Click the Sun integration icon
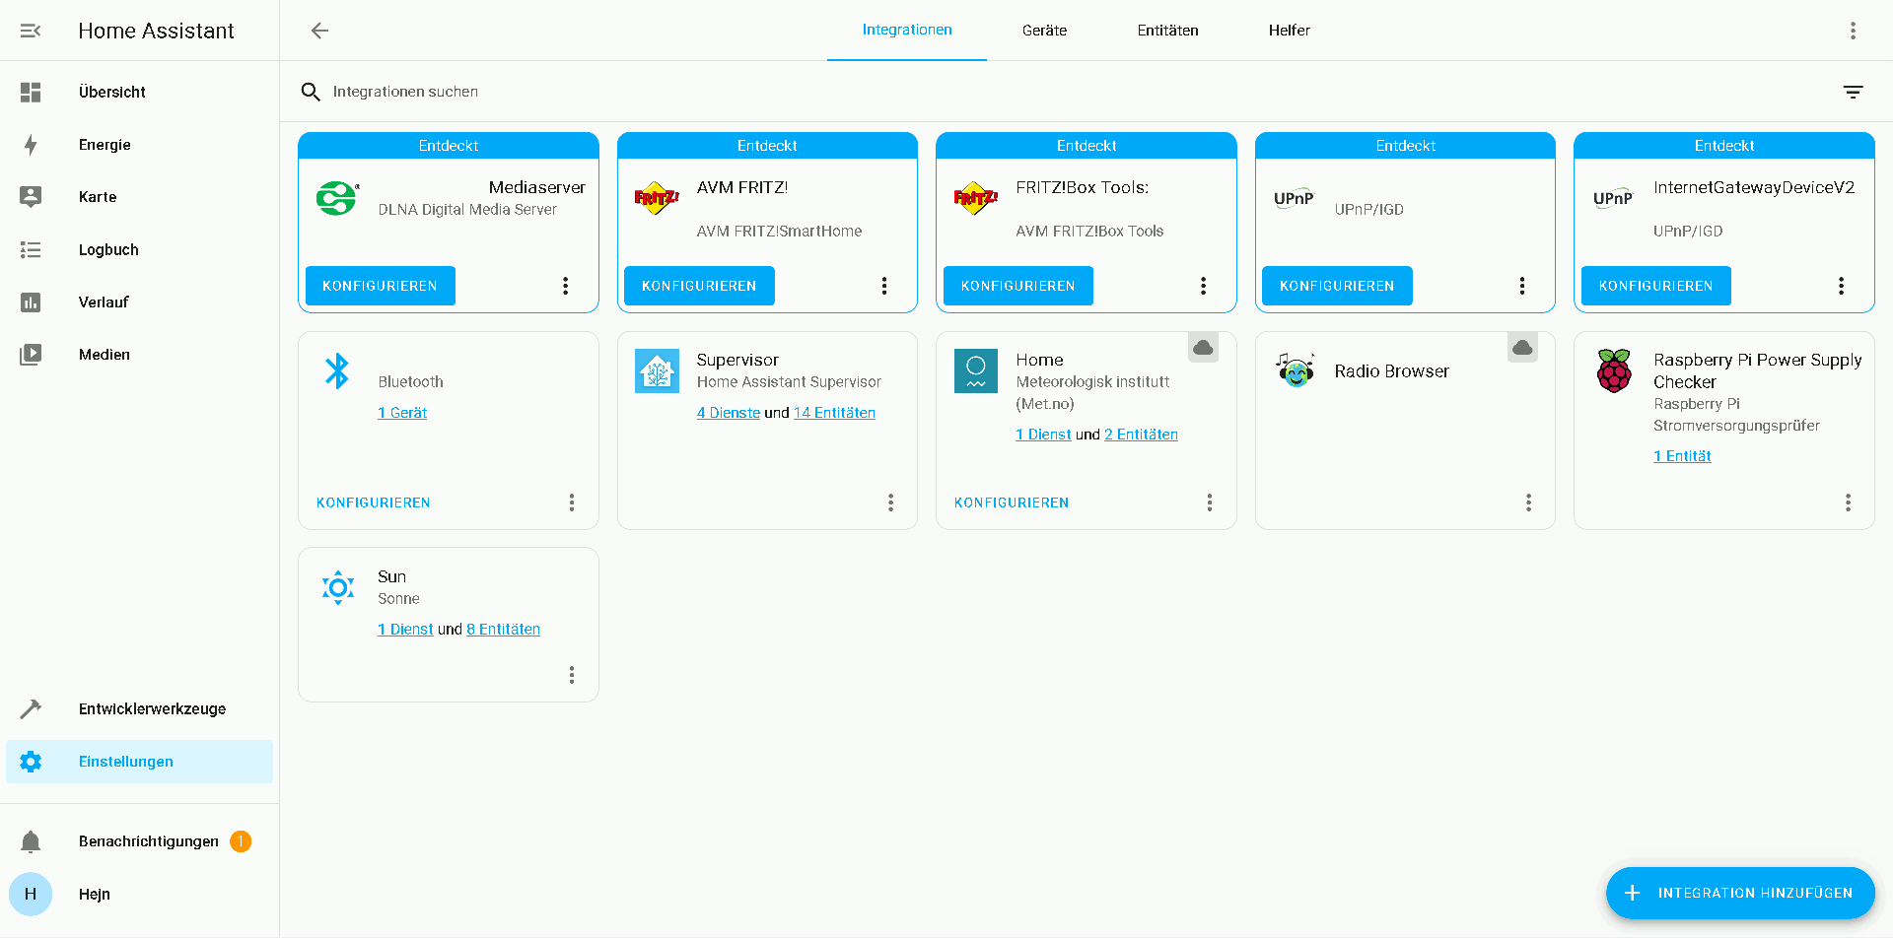Viewport: 1893px width, 938px height. [337, 587]
